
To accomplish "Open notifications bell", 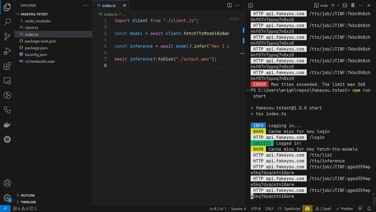I will coord(369,208).
